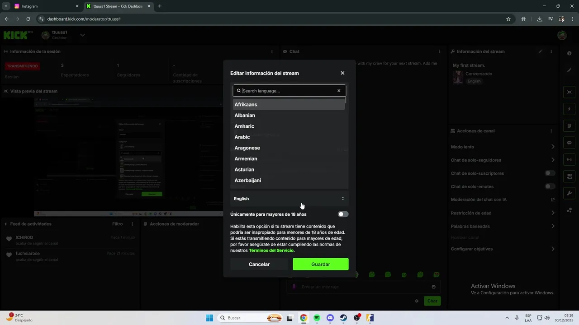Toggle Chat de solo-suscriptores switch
Screen dimensions: 579x325
tap(550, 173)
